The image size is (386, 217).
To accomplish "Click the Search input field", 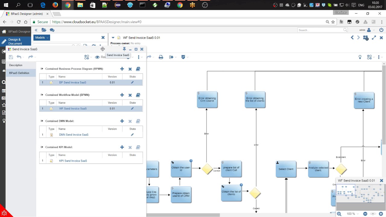I will pyautogui.click(x=322, y=30).
